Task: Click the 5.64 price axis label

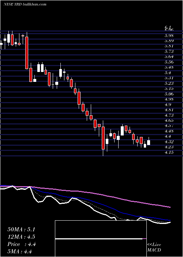Action: [x=169, y=57]
